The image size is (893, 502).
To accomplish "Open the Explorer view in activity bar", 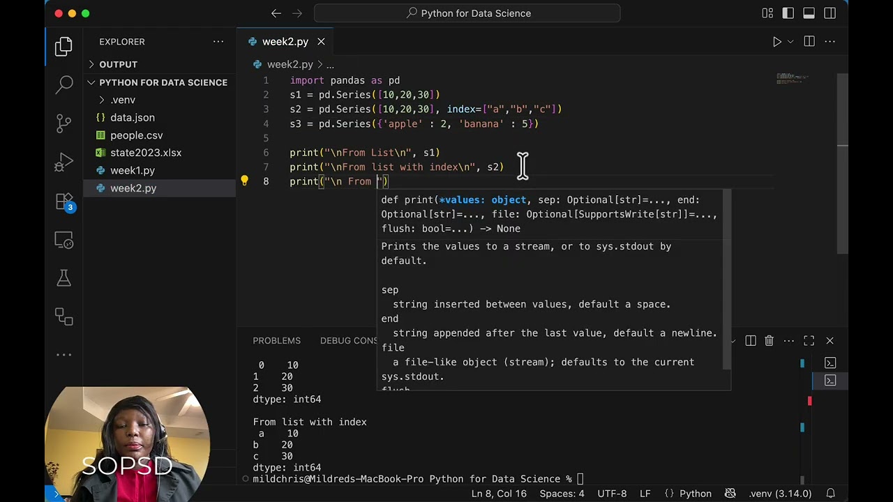I will [x=64, y=47].
